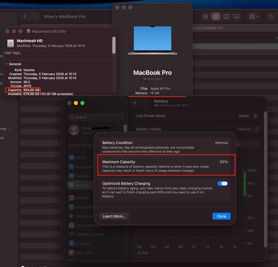This screenshot has width=278, height=267.
Task: Click the Search field in System Settings
Action: pyautogui.click(x=96, y=117)
